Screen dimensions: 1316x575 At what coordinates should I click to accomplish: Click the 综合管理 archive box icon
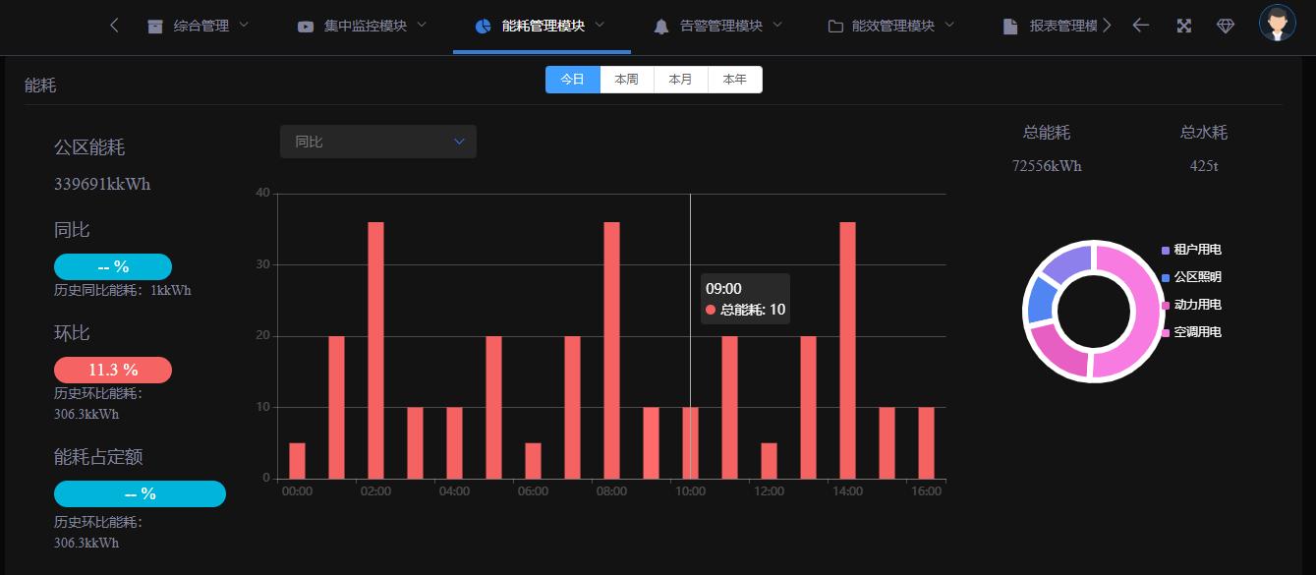click(x=155, y=27)
